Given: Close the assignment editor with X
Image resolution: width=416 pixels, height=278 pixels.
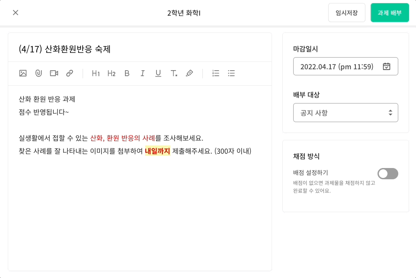Looking at the screenshot, I should [16, 13].
